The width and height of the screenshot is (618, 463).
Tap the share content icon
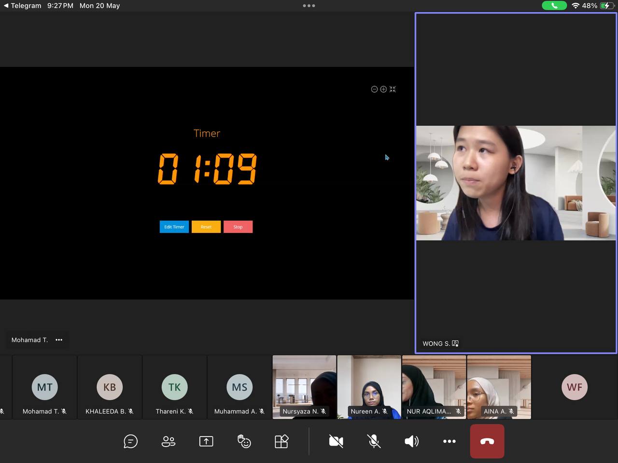(206, 441)
